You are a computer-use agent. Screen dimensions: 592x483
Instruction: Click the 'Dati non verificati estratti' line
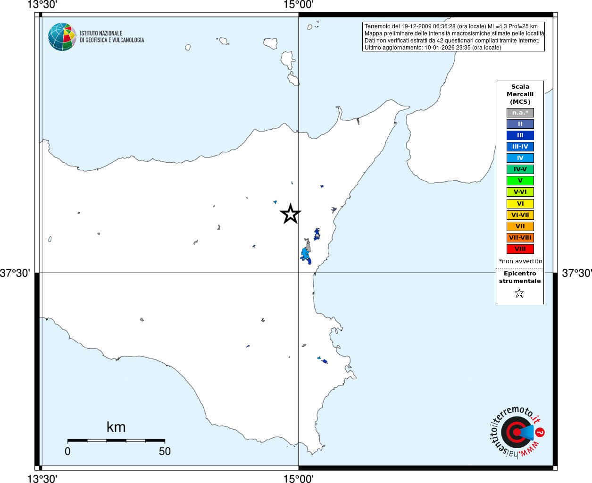pos(452,41)
